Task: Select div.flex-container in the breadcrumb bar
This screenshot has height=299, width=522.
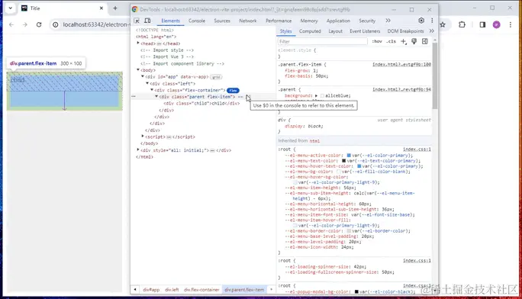Action: pos(201,290)
